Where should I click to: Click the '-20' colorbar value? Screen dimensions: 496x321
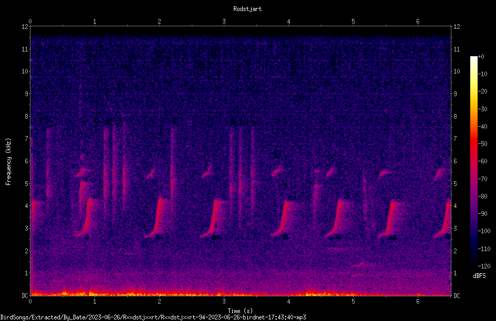[482, 91]
